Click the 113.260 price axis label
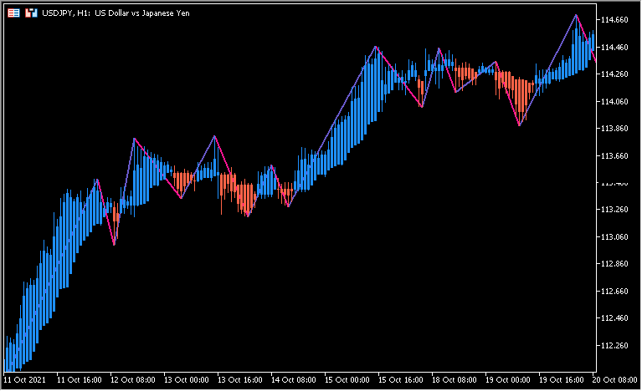642x391 pixels. click(x=617, y=210)
